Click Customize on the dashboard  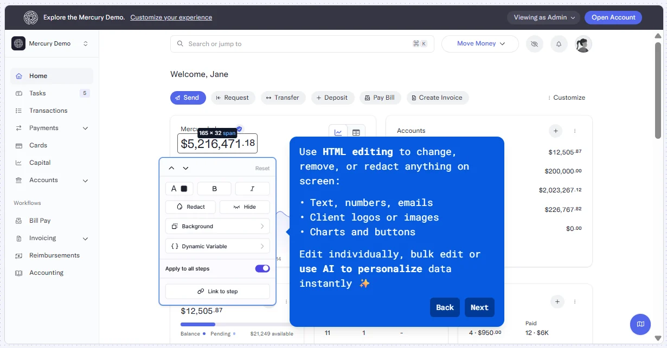pyautogui.click(x=567, y=98)
